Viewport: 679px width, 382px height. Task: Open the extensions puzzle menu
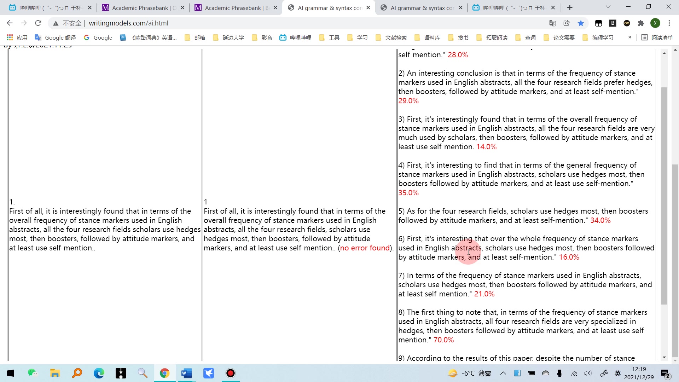click(641, 23)
